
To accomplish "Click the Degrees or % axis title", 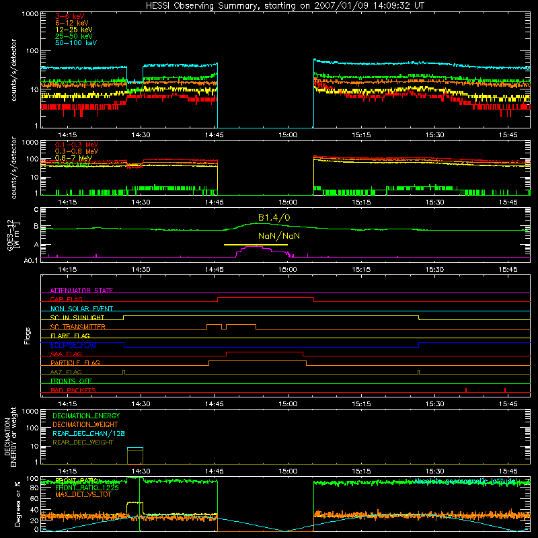I will pyautogui.click(x=17, y=504).
